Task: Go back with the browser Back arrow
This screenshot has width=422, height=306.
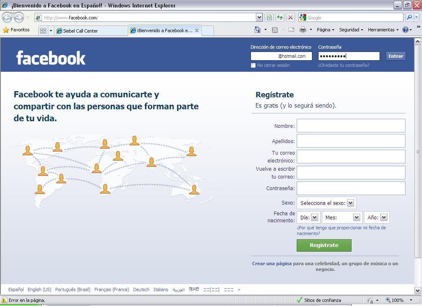Action: point(7,18)
